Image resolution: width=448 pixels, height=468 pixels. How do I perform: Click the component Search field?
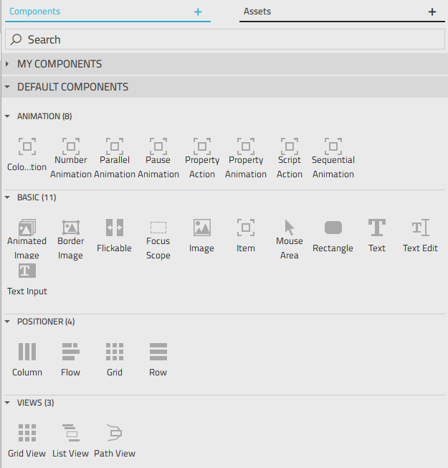pyautogui.click(x=224, y=39)
